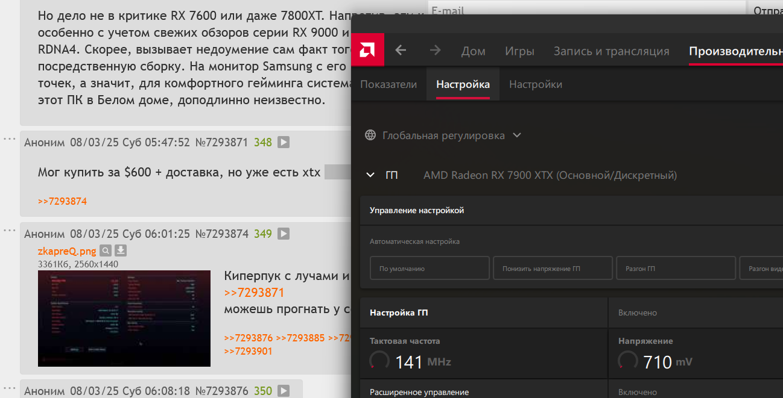
Task: Click the Автоматическая настройка label
Action: point(414,241)
